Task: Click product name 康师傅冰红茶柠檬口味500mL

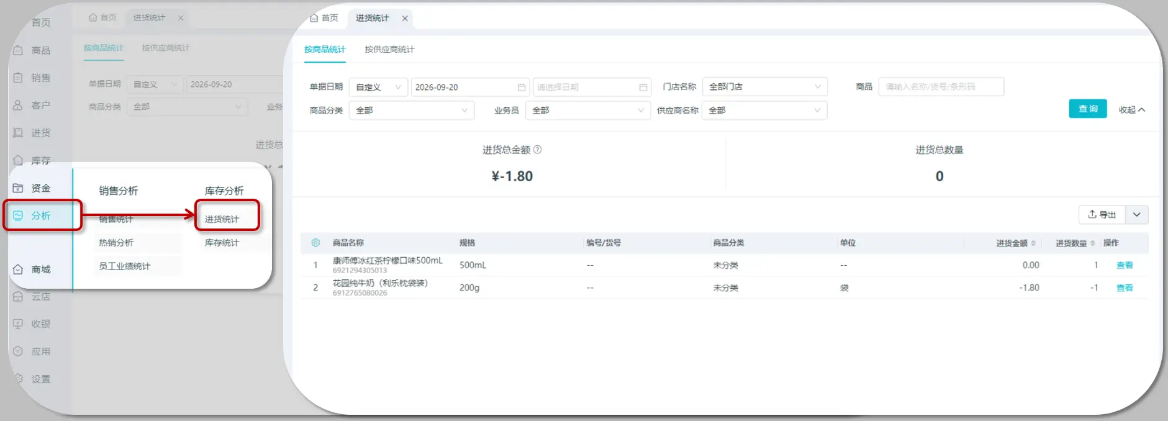Action: click(x=387, y=261)
